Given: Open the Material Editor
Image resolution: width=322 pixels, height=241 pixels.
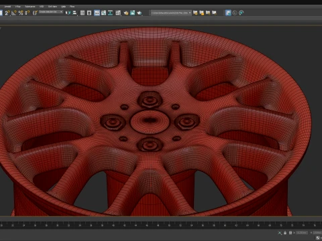Looking at the screenshot, I should pos(118,13).
